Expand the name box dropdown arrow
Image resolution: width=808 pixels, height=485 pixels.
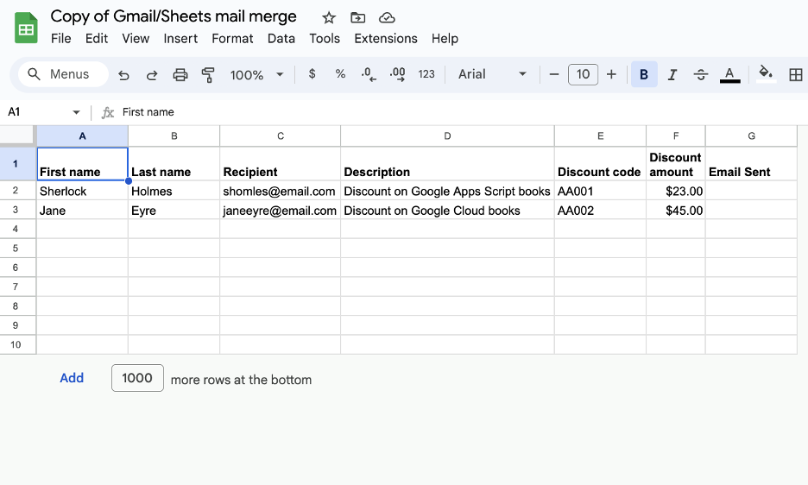(76, 112)
